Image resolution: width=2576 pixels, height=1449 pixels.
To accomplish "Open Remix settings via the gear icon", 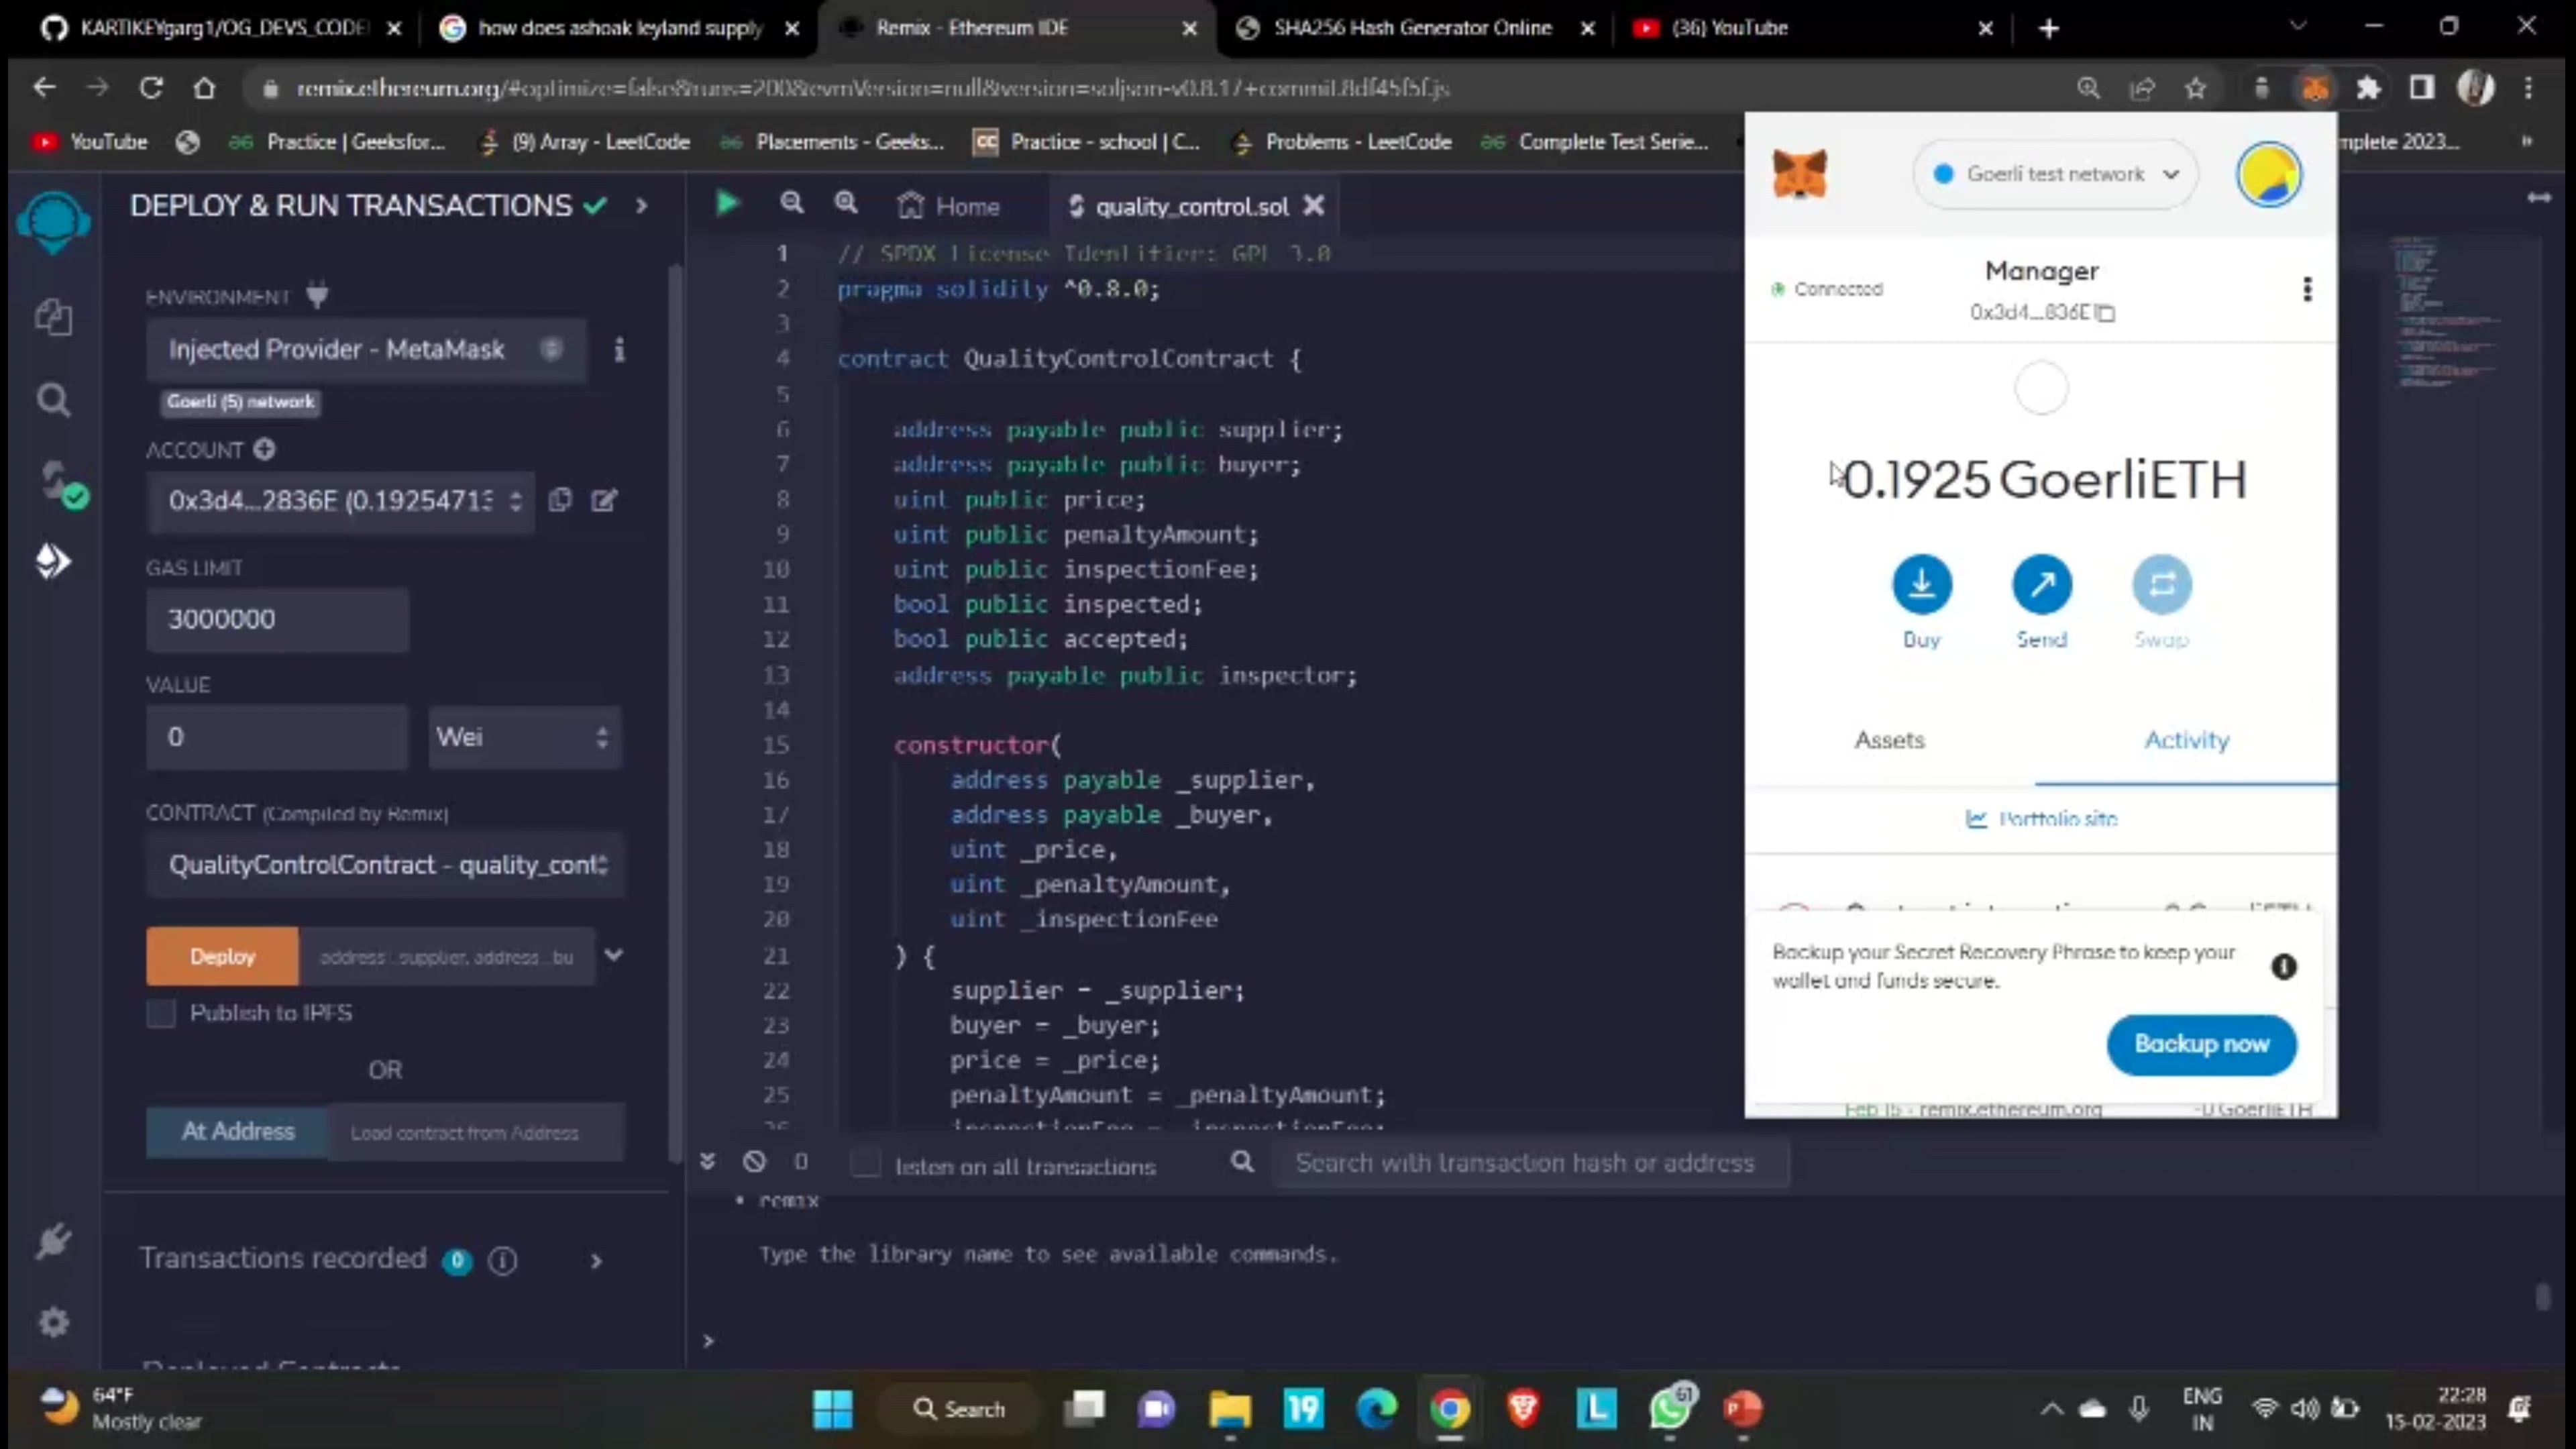I will tap(54, 1322).
